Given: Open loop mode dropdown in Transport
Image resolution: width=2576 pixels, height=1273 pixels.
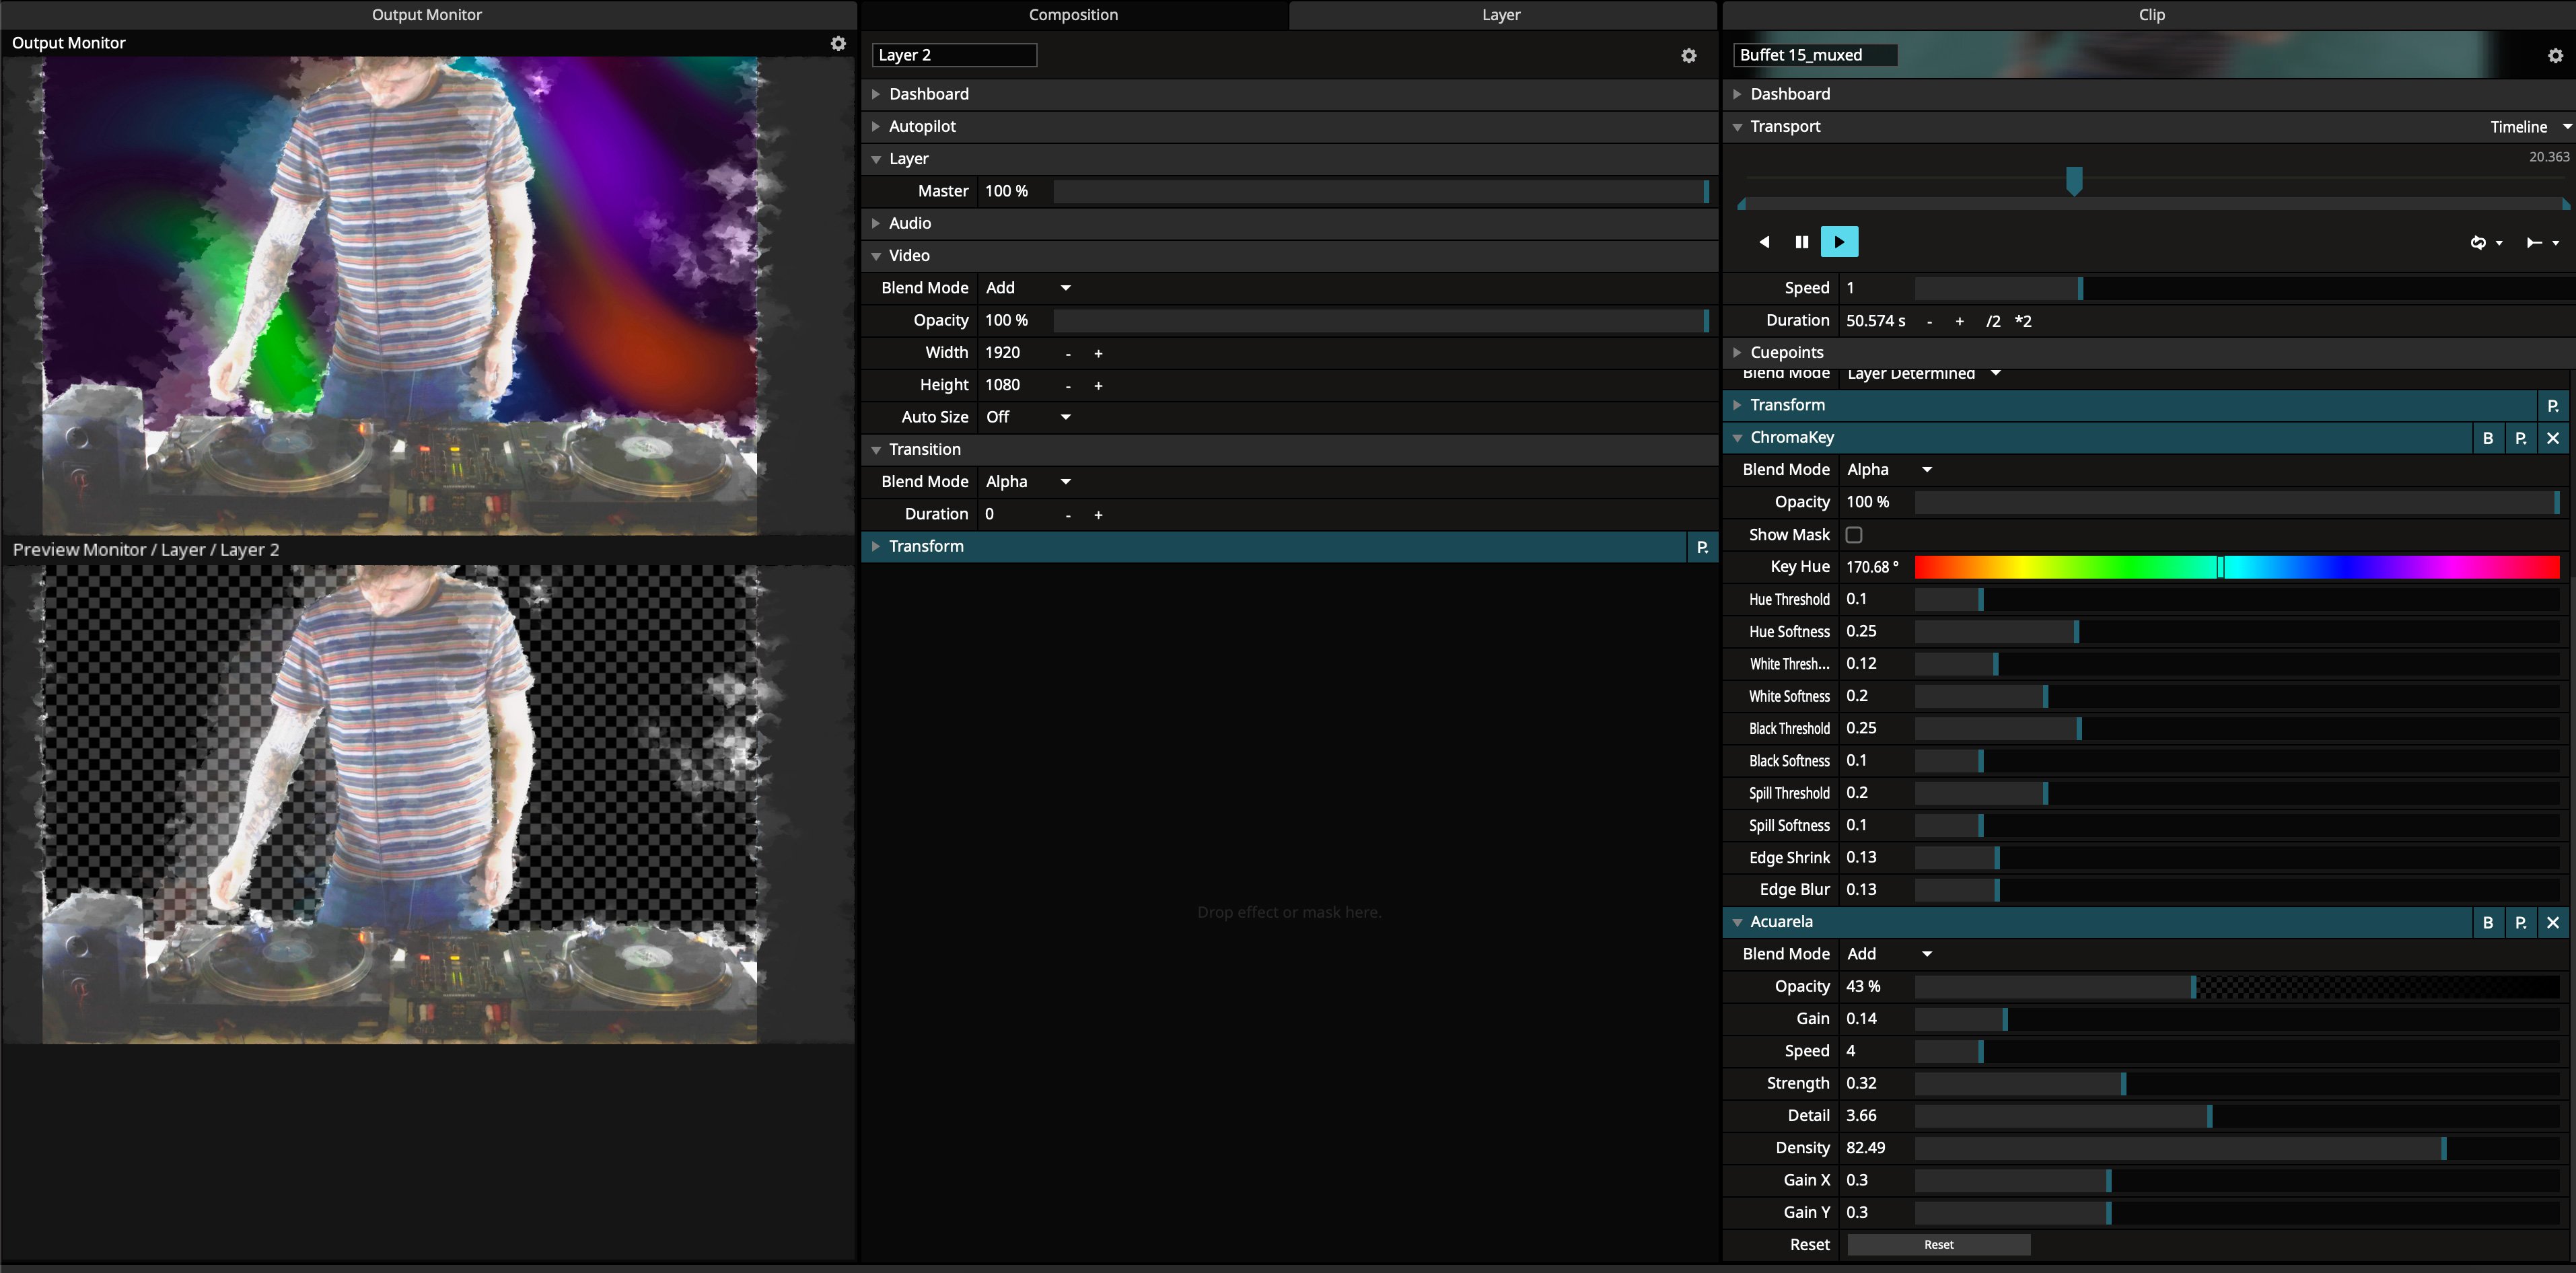Looking at the screenshot, I should [2485, 243].
